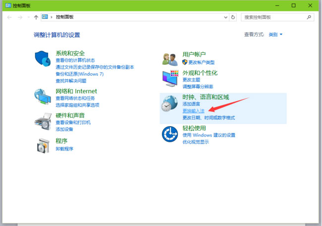Viewport: 322px width, 226px height.
Task: Open the Hardware and Sound printer icon
Action: [43, 122]
